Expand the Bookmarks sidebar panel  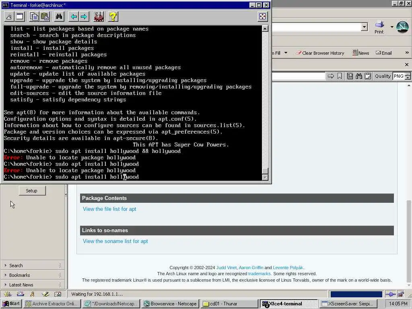point(32,275)
